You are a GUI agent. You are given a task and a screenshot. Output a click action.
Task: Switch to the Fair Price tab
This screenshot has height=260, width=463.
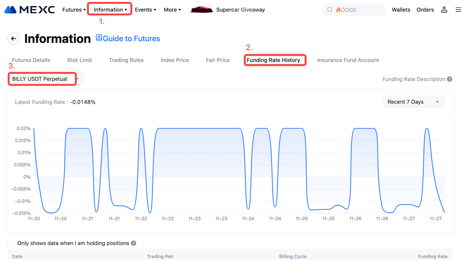(218, 60)
